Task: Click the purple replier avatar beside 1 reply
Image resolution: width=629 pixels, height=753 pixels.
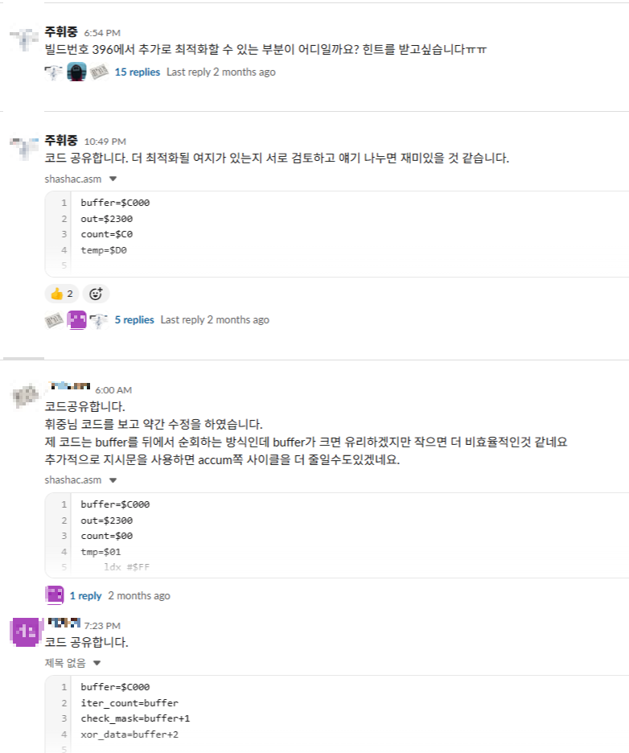Action: (55, 596)
